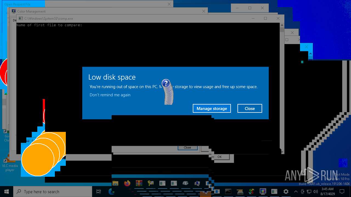This screenshot has height=197, width=351.
Task: Open the Settings gear taskbar icon
Action: point(286,192)
